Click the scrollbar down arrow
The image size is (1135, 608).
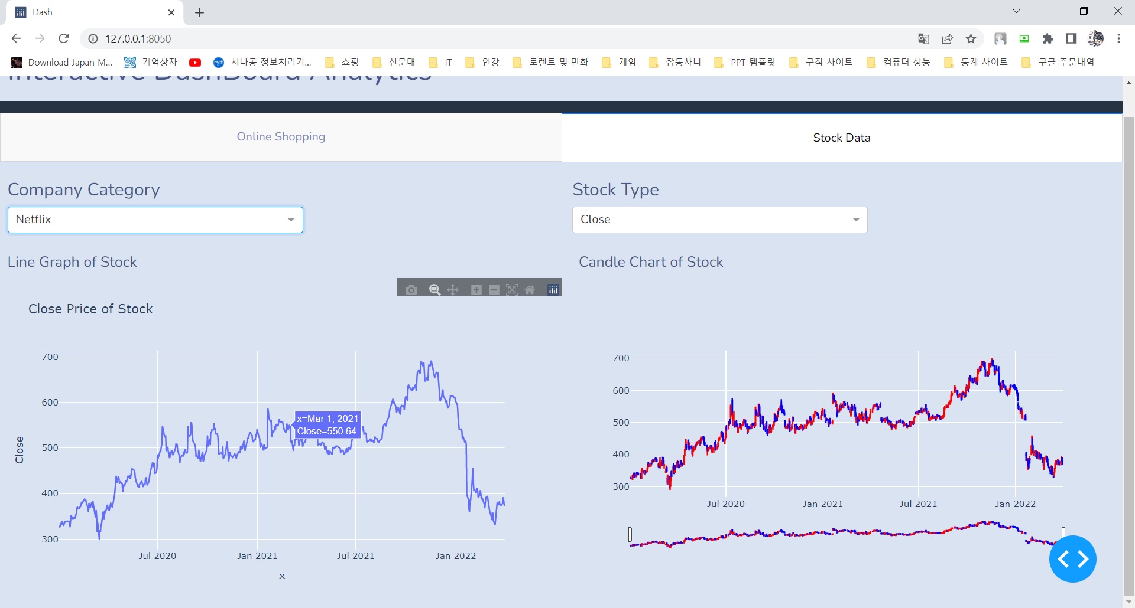pyautogui.click(x=1128, y=602)
